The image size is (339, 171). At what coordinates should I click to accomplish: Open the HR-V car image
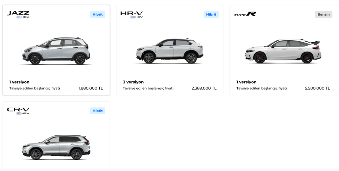coord(170,51)
